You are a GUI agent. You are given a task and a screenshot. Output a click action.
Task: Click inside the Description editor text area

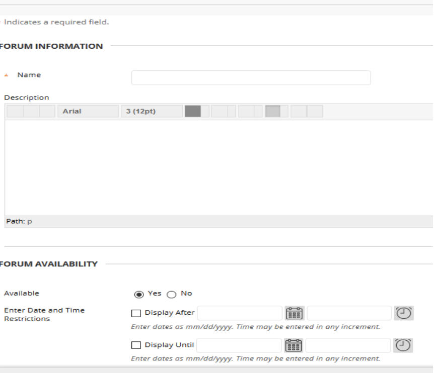219,167
